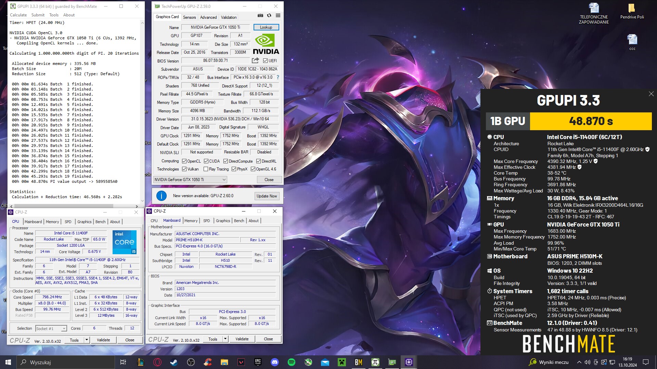The height and width of the screenshot is (369, 657).
Task: Open Steam from the taskbar
Action: tap(174, 362)
